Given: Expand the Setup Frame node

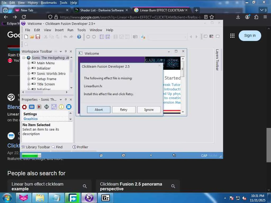Looking at the screenshot, I should [29, 79].
